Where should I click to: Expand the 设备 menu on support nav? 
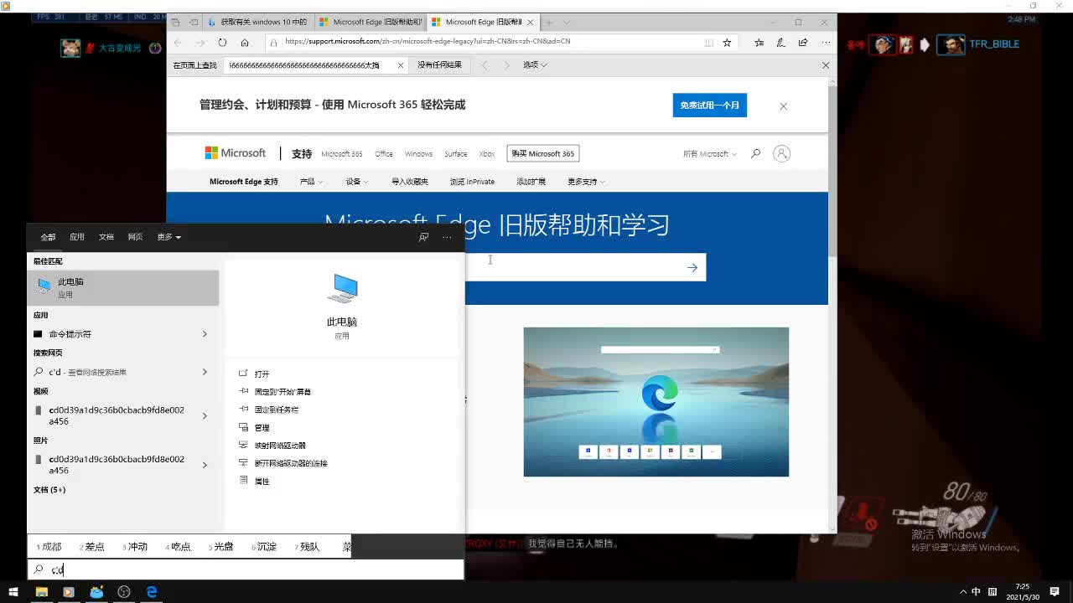(x=356, y=182)
